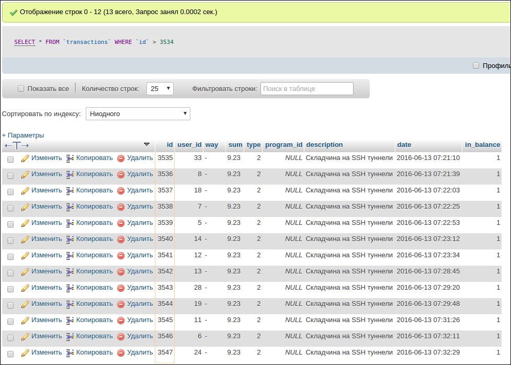511x365 pixels.
Task: Sort by the id column header
Action: tap(170, 145)
